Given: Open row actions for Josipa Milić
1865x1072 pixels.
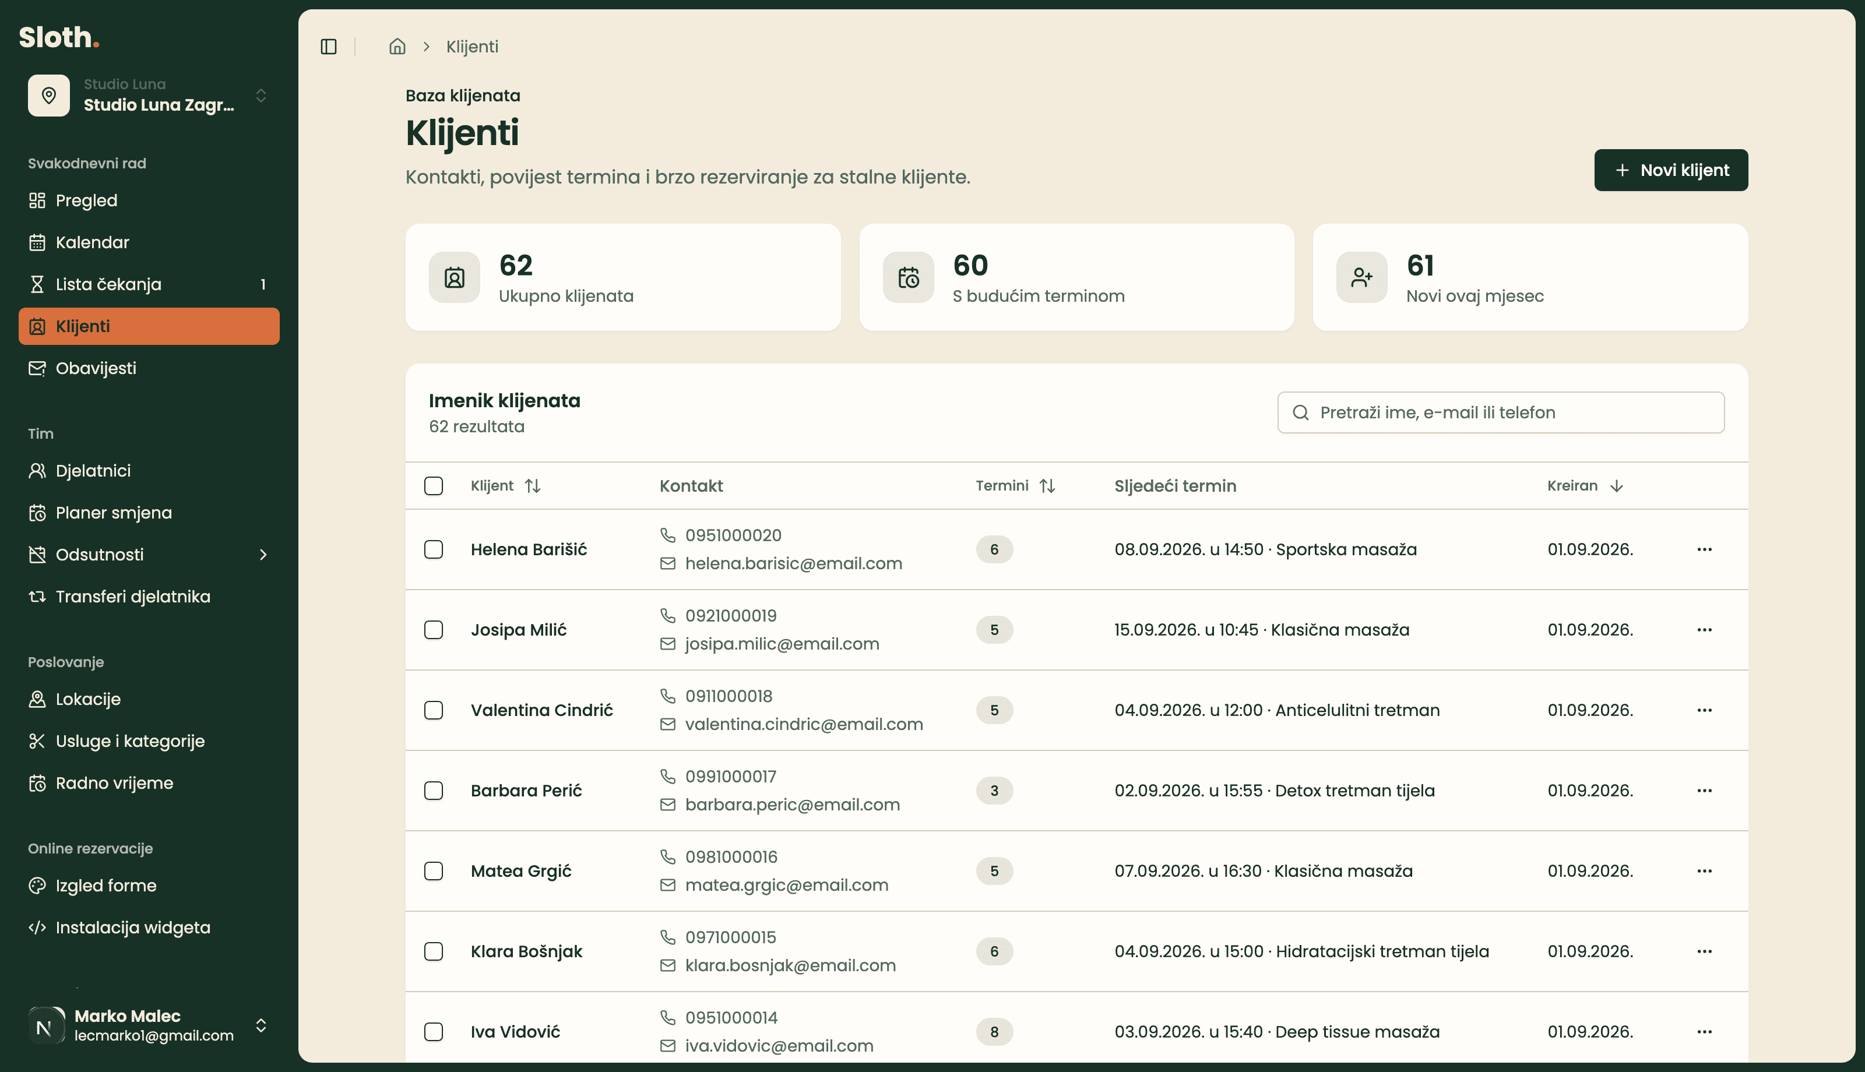Looking at the screenshot, I should point(1704,629).
